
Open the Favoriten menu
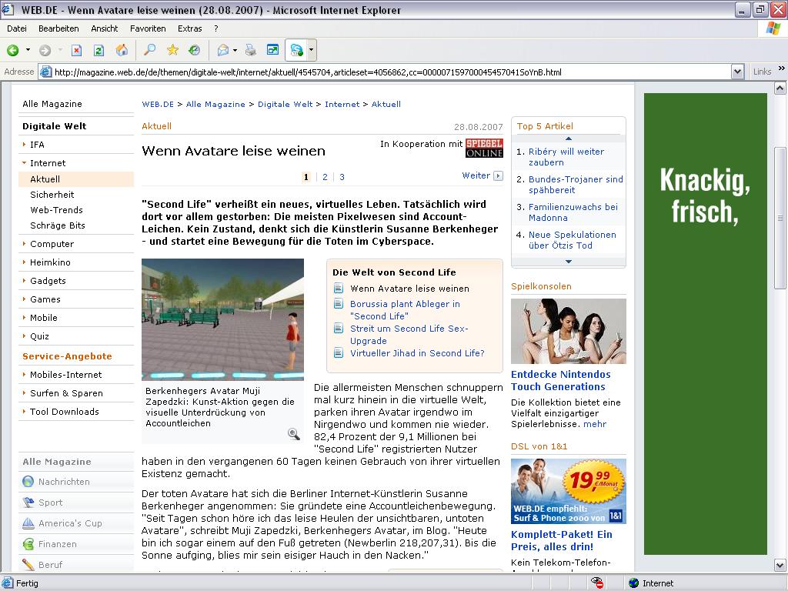tap(148, 28)
